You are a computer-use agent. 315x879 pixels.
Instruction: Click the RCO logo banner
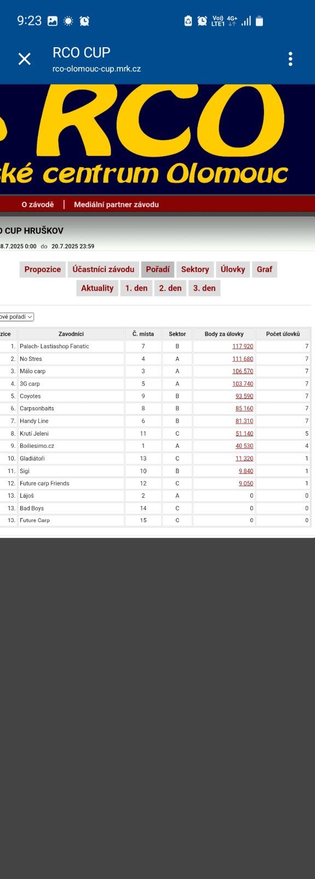tap(157, 139)
